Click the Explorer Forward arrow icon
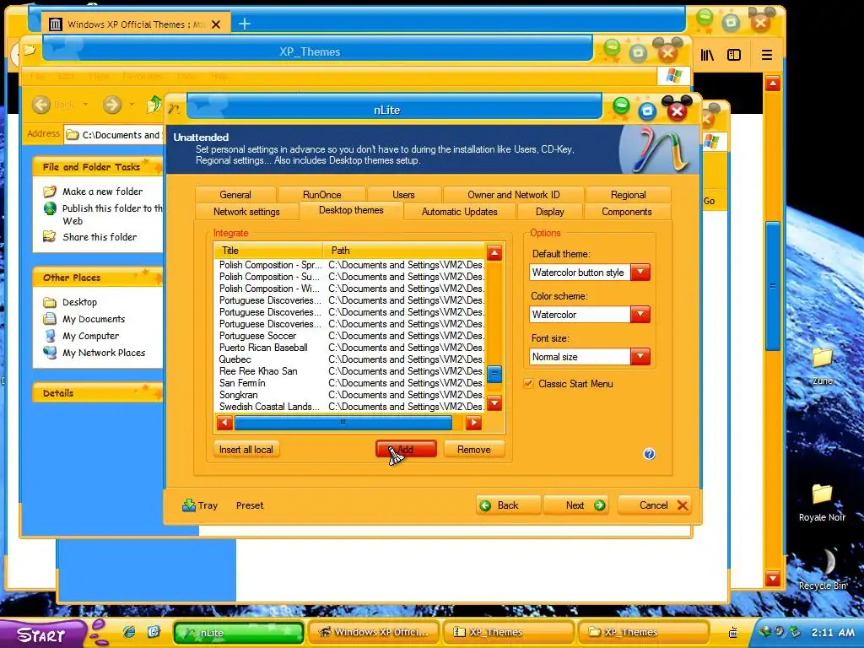864x648 pixels. click(x=112, y=104)
